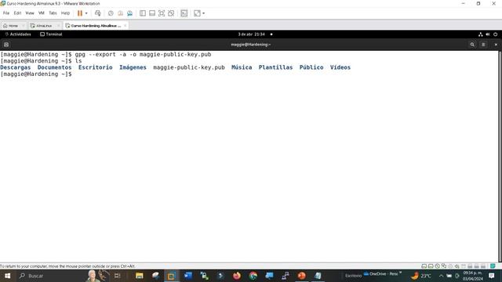Click the GNOME volume icon
This screenshot has height=282, width=502.
coord(488,34)
